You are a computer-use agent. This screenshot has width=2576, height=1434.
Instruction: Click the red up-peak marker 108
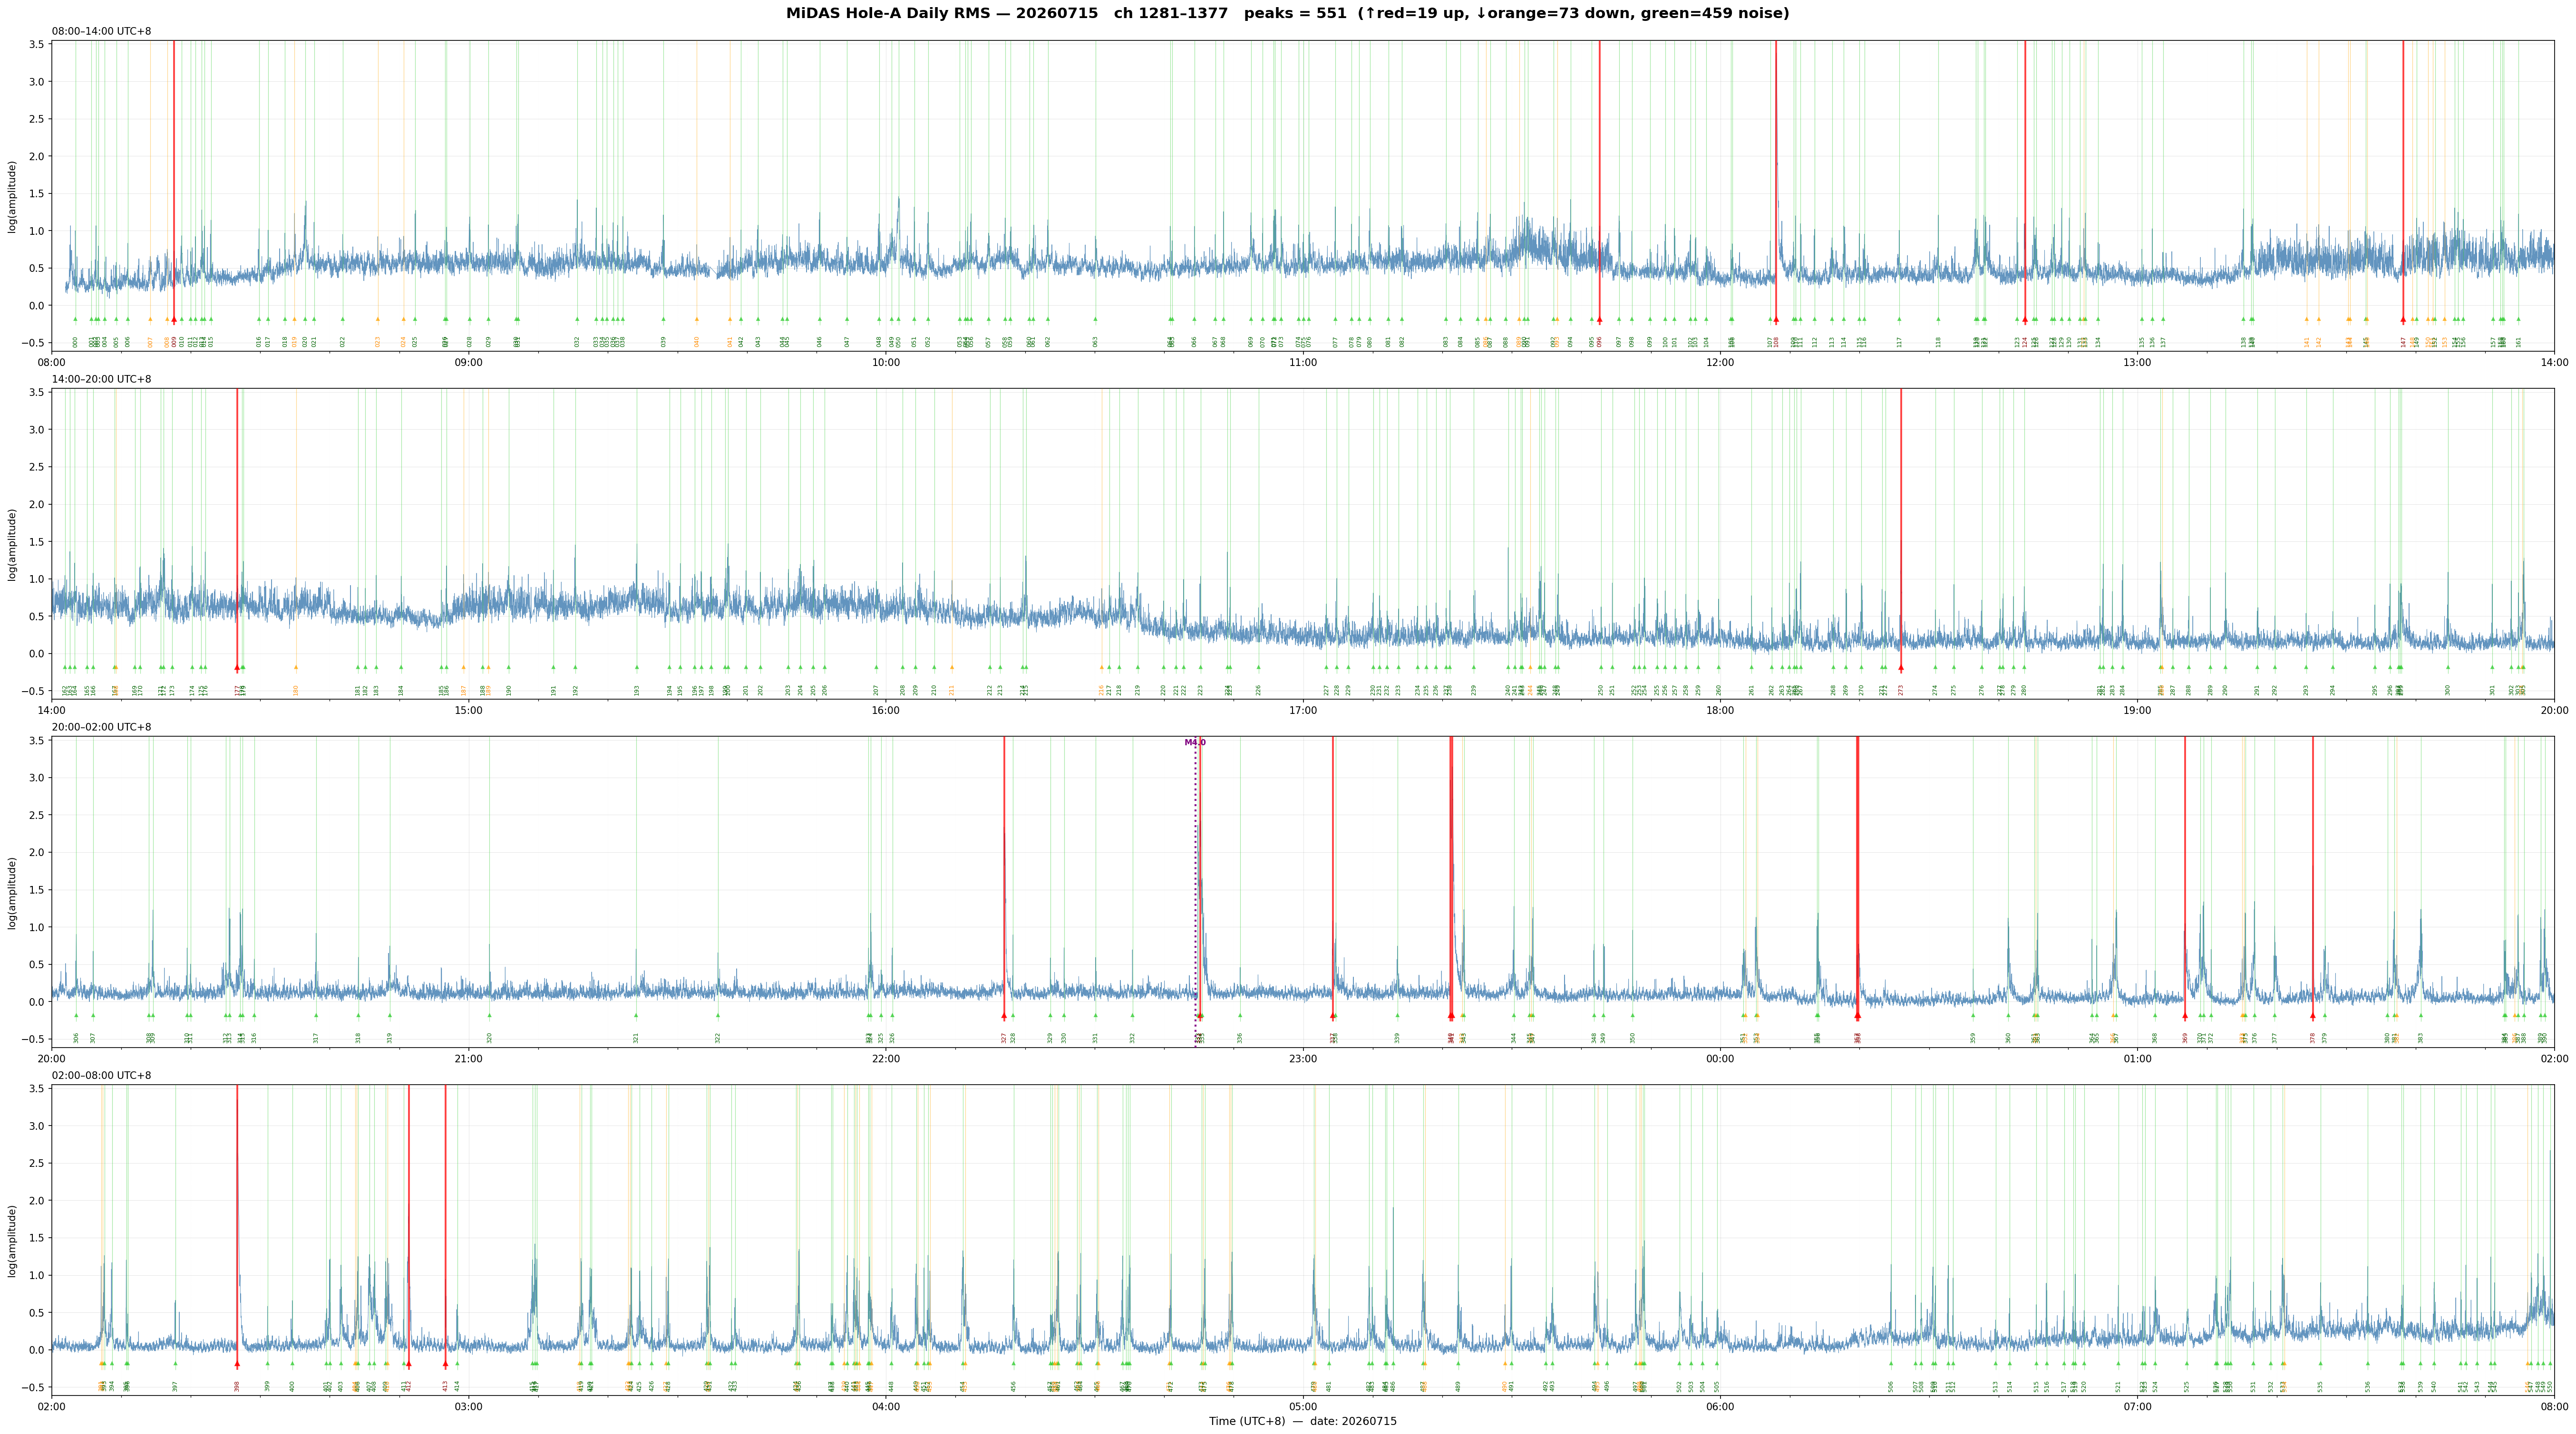(x=1776, y=320)
